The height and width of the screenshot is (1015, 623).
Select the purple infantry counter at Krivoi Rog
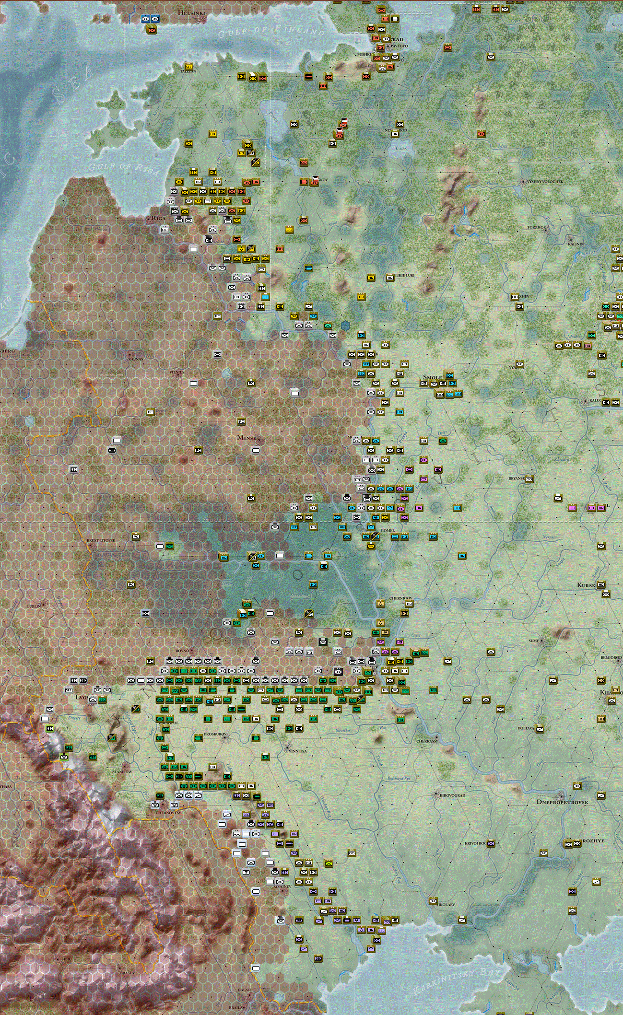[x=491, y=843]
